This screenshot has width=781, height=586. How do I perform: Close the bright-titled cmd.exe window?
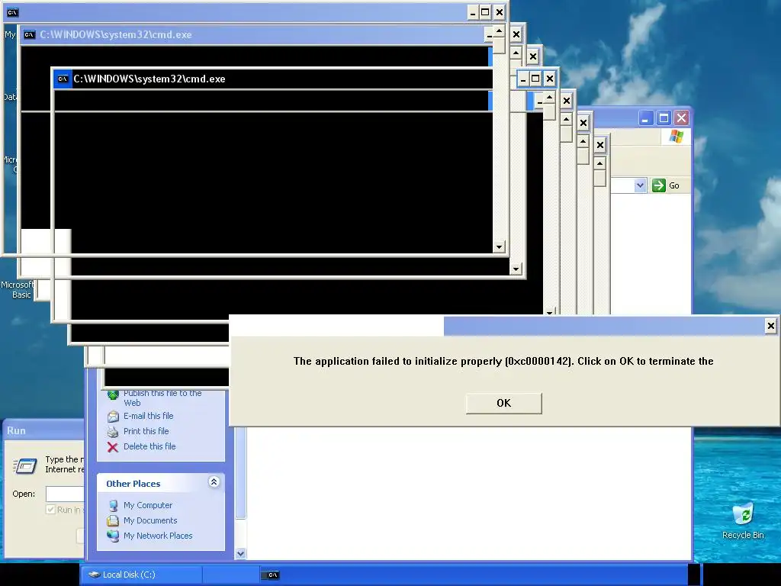point(549,79)
